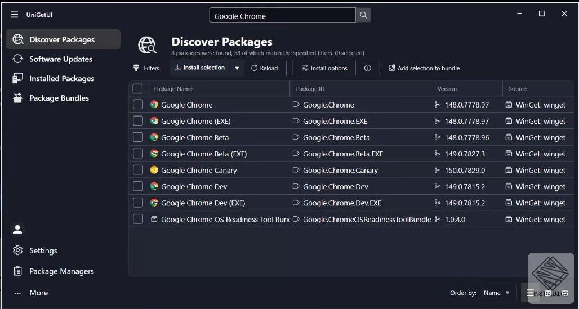The height and width of the screenshot is (309, 579).
Task: Switch to the list view layout icon
Action: (530, 293)
